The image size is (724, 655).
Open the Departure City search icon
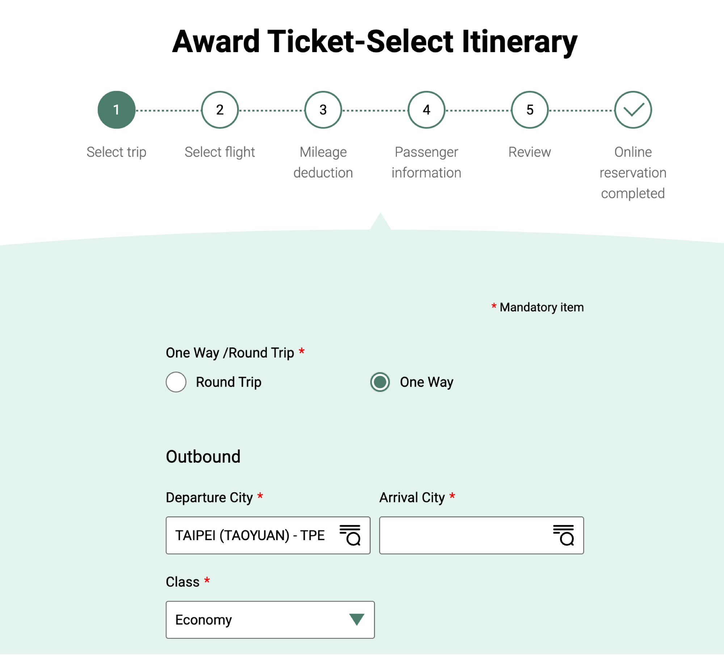tap(350, 535)
